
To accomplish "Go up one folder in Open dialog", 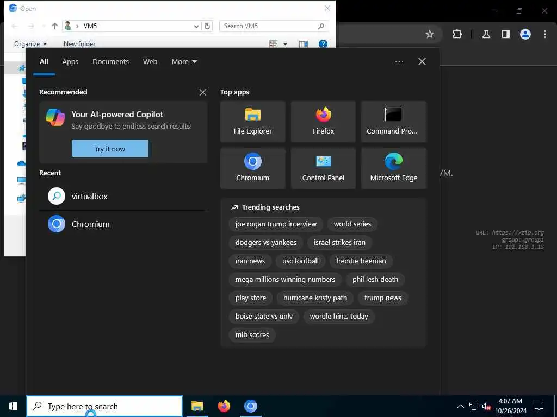I will click(55, 26).
